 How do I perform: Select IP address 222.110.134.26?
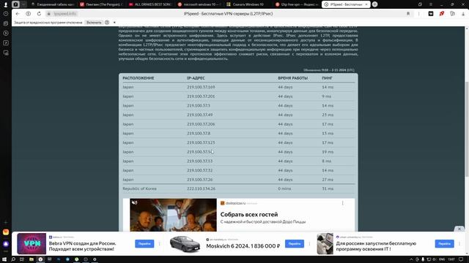coord(201,188)
